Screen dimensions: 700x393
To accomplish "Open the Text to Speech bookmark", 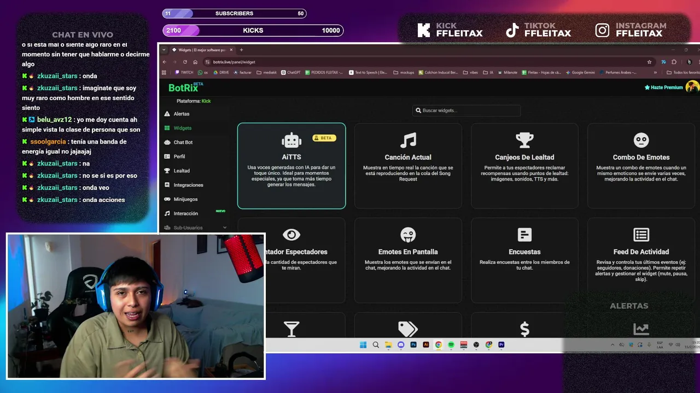I will [367, 72].
